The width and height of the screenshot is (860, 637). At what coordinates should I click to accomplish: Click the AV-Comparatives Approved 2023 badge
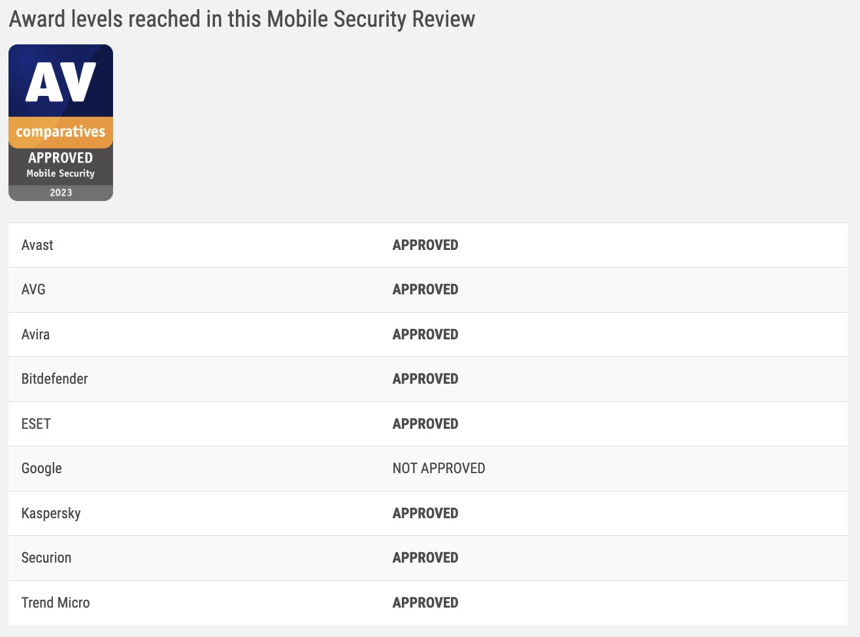(x=61, y=123)
